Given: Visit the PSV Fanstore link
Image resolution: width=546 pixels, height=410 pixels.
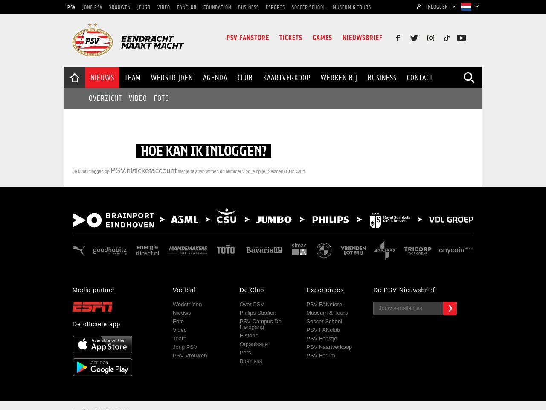Looking at the screenshot, I should [x=248, y=38].
